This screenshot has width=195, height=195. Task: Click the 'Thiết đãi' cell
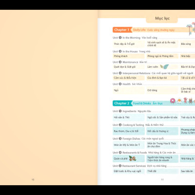tap(162, 171)
